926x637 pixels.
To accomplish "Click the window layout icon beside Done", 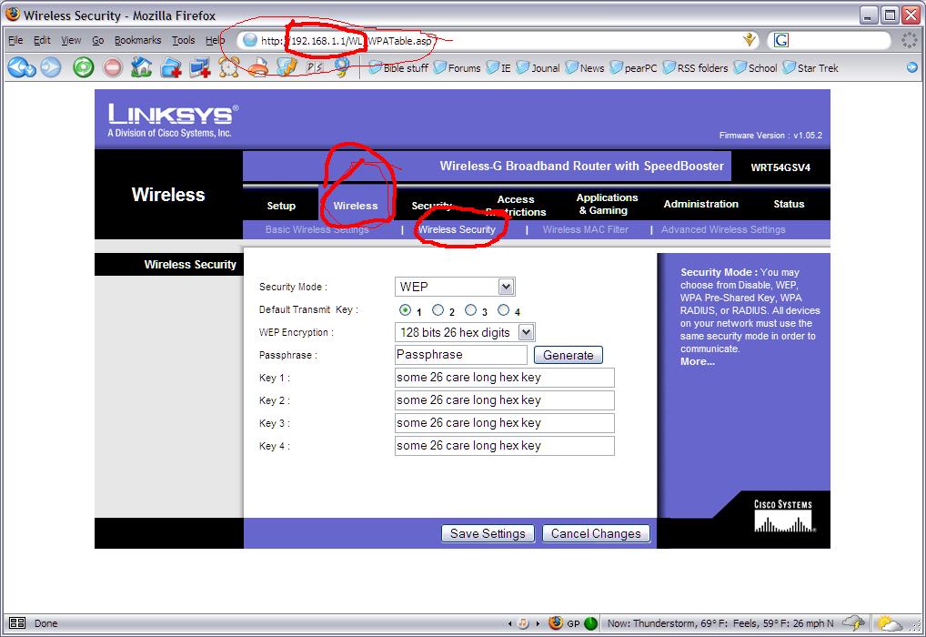I will [x=17, y=622].
